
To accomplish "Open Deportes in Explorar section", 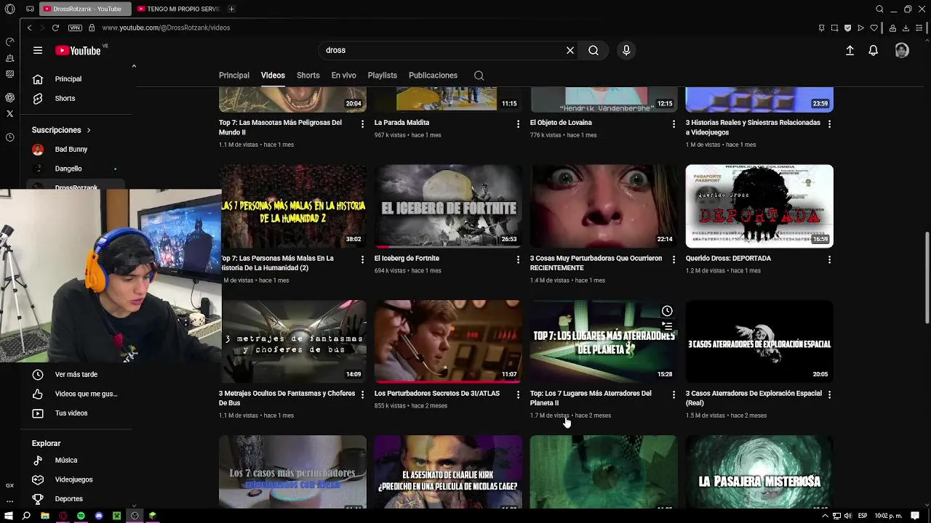I will point(76,499).
